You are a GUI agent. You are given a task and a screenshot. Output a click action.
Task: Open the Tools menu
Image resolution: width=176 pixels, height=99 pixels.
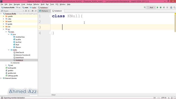click(x=52, y=4)
